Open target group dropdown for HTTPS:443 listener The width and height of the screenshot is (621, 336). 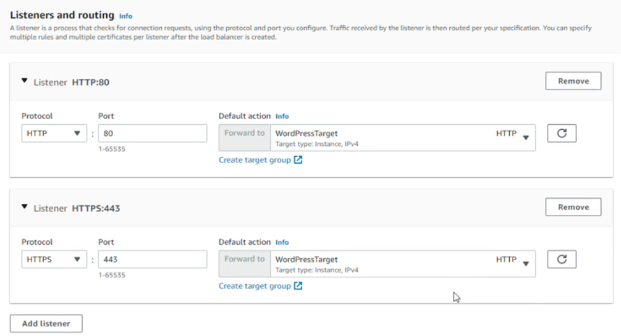[525, 263]
